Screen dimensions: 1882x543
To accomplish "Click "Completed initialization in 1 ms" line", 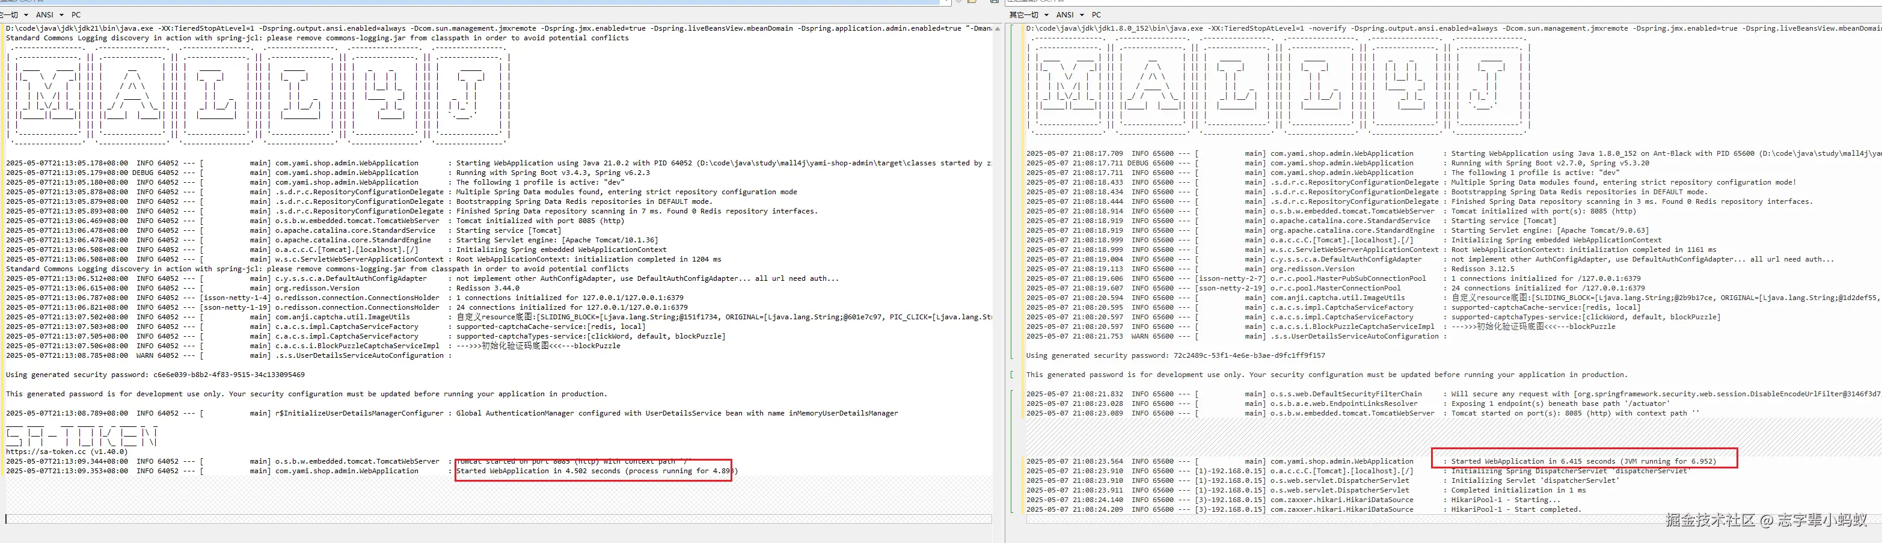I will 1307,489.
